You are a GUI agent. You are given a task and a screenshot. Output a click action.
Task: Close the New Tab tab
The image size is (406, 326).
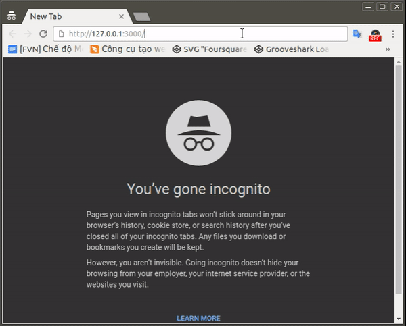click(121, 16)
